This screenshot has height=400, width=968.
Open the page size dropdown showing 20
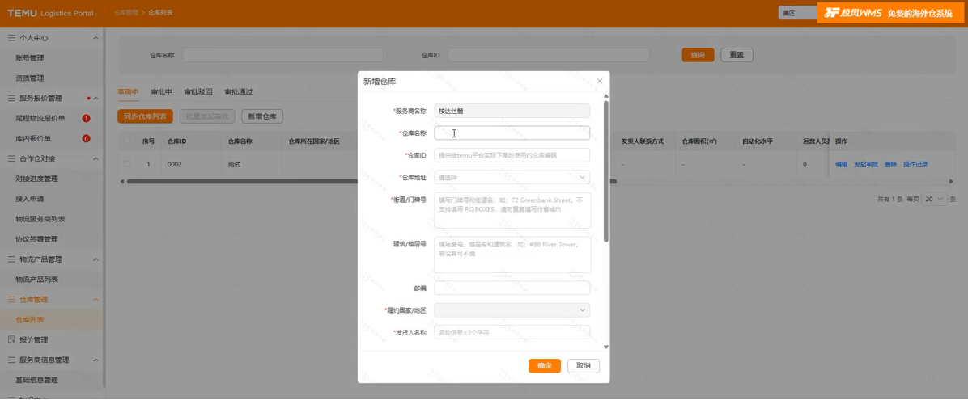click(x=934, y=199)
